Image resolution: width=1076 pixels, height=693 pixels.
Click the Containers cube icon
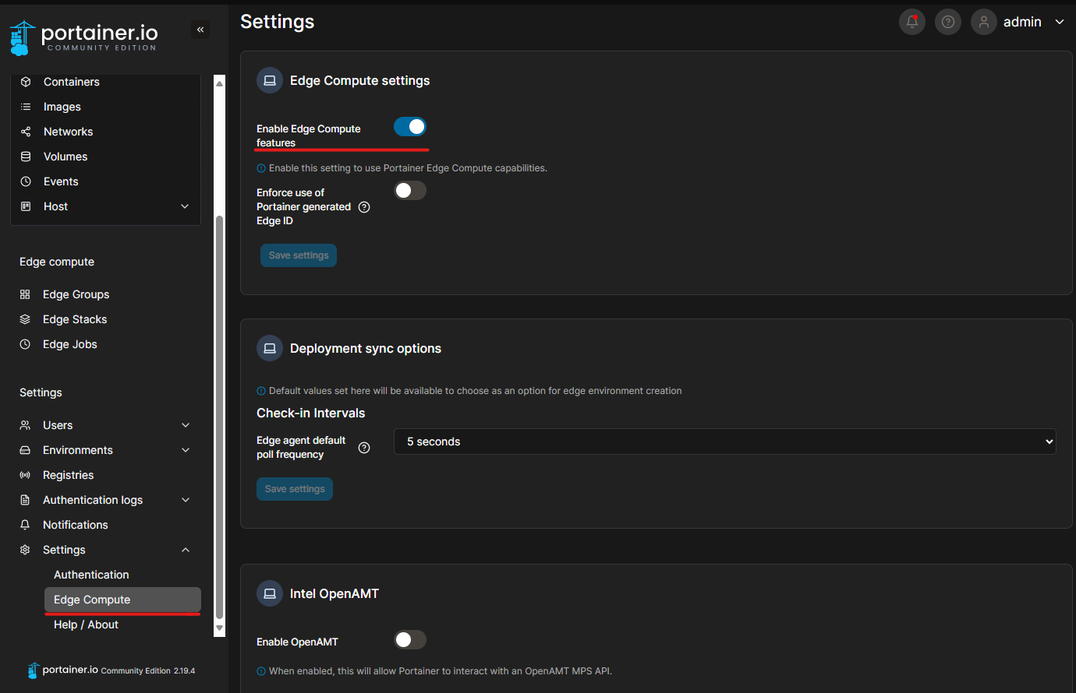26,82
